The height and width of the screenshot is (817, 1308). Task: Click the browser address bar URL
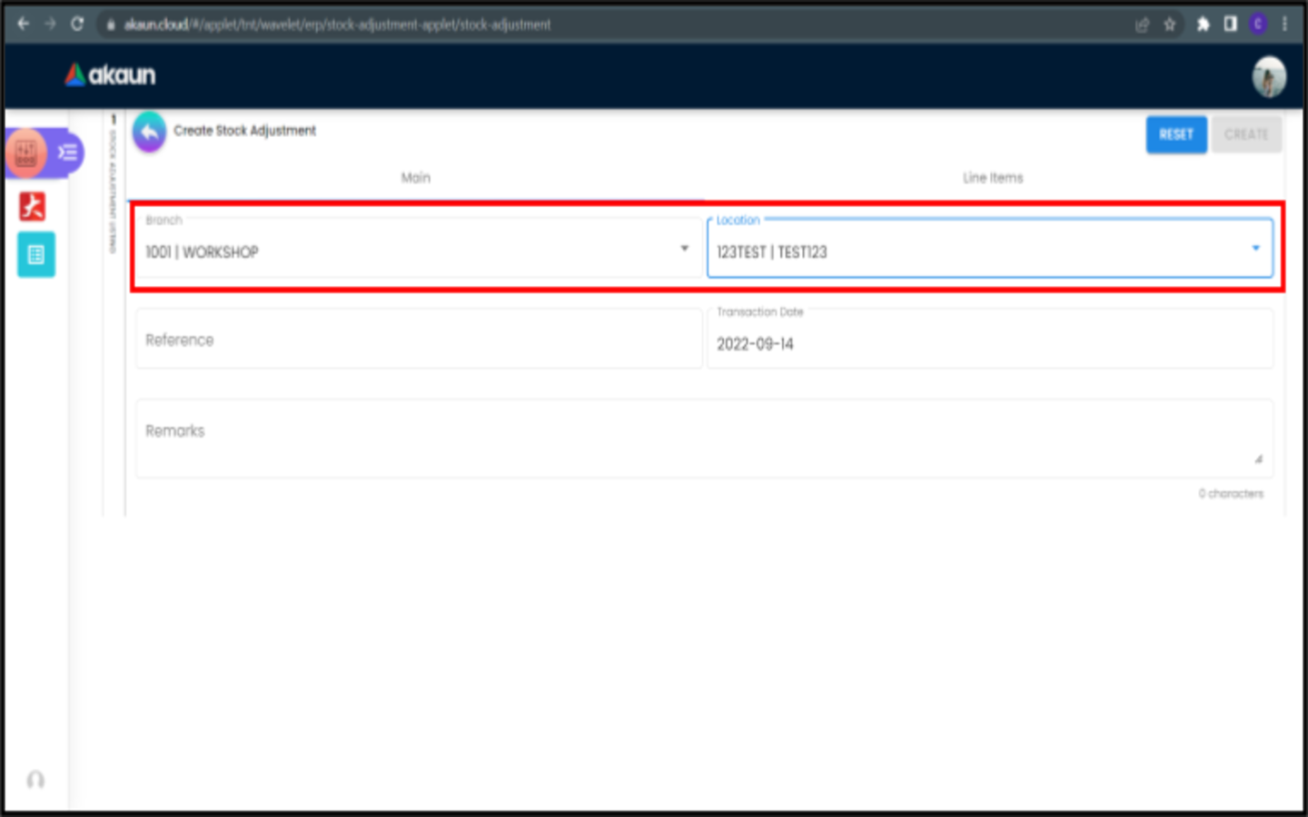click(x=338, y=25)
